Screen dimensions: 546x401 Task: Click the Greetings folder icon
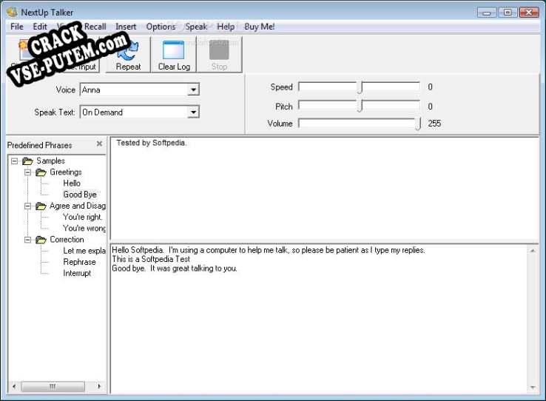tap(41, 172)
